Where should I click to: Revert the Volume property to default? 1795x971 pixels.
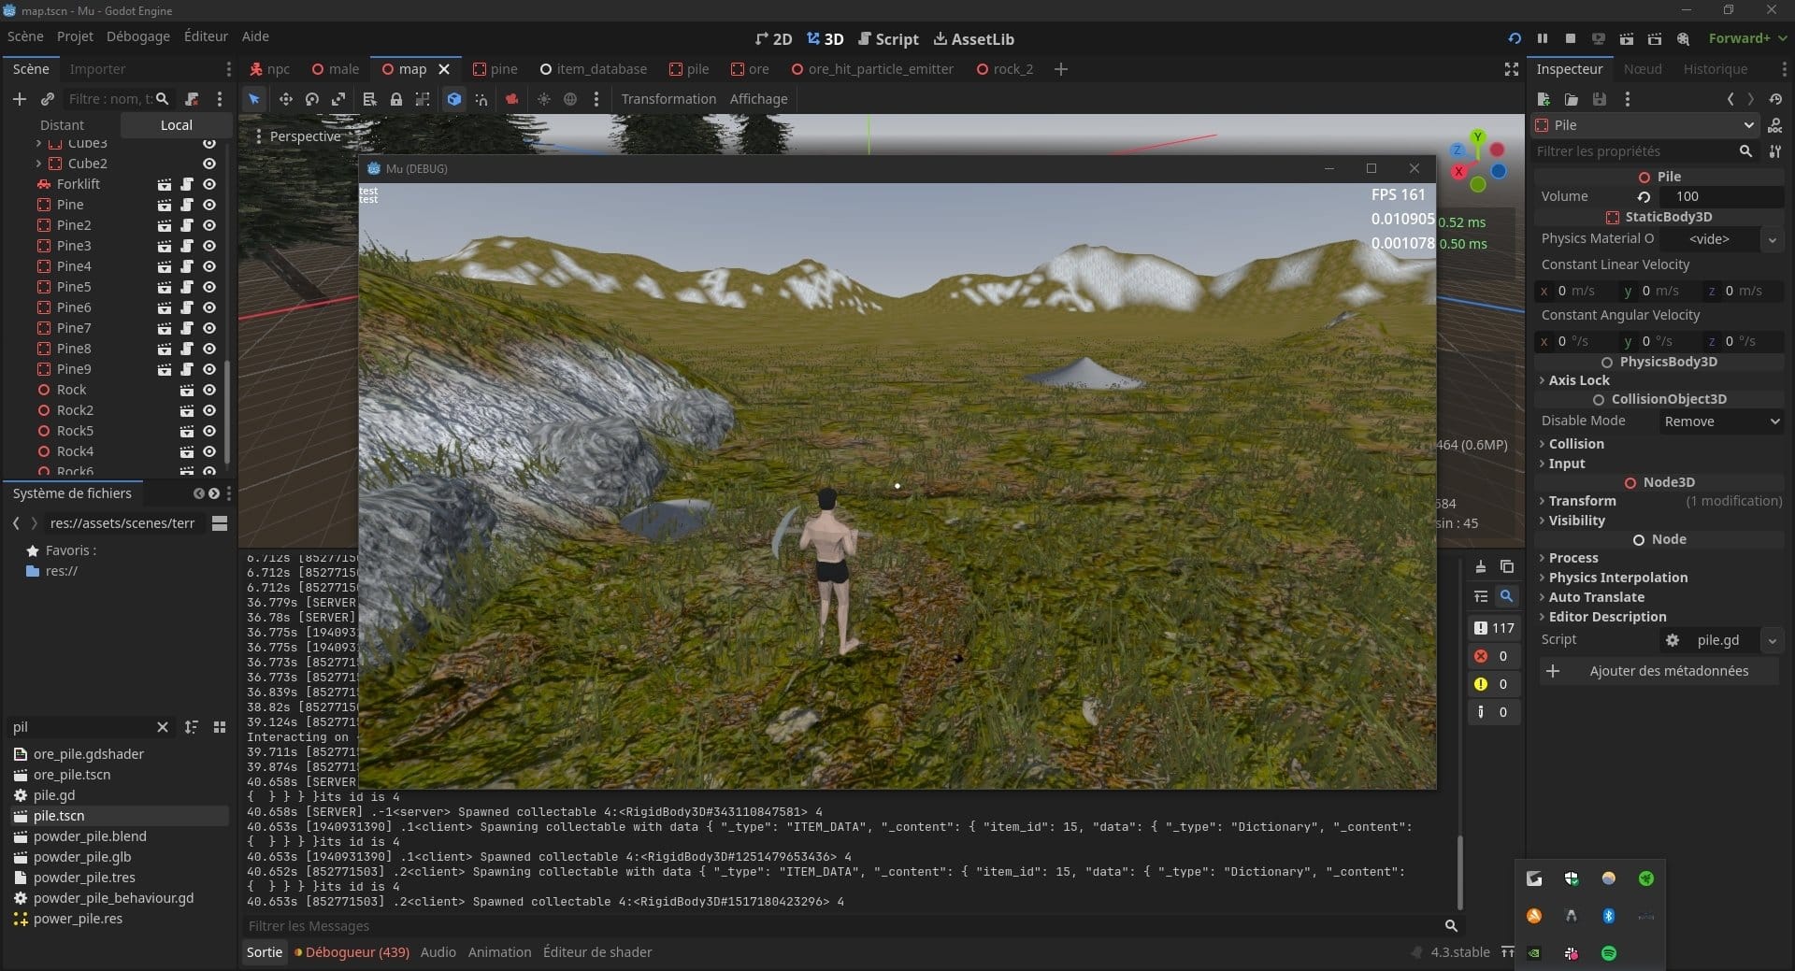point(1644,196)
